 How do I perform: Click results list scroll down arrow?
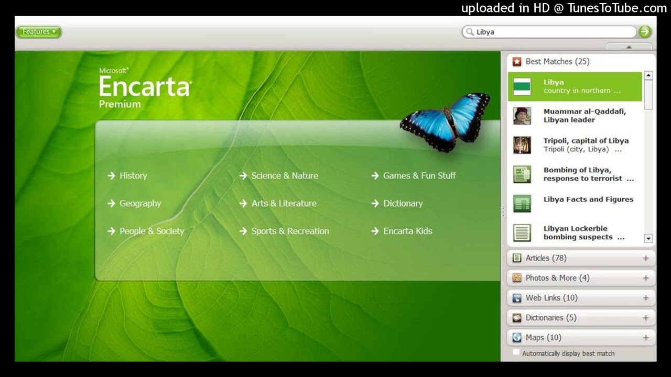648,239
